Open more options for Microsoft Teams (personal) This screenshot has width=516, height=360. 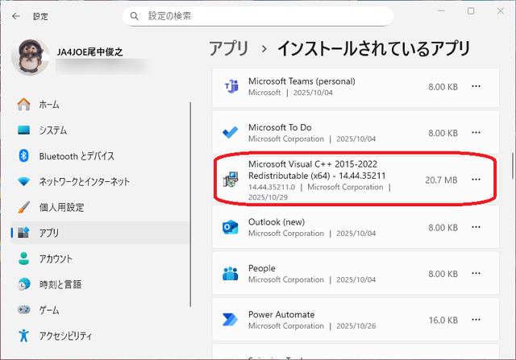point(476,86)
